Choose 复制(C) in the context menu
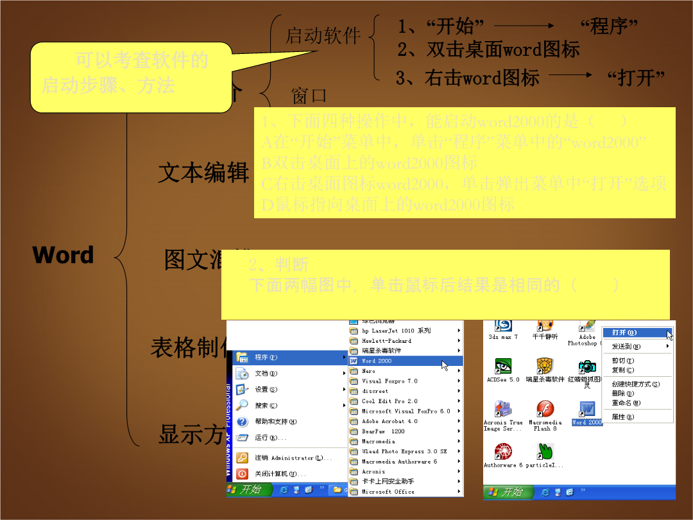 (637, 370)
